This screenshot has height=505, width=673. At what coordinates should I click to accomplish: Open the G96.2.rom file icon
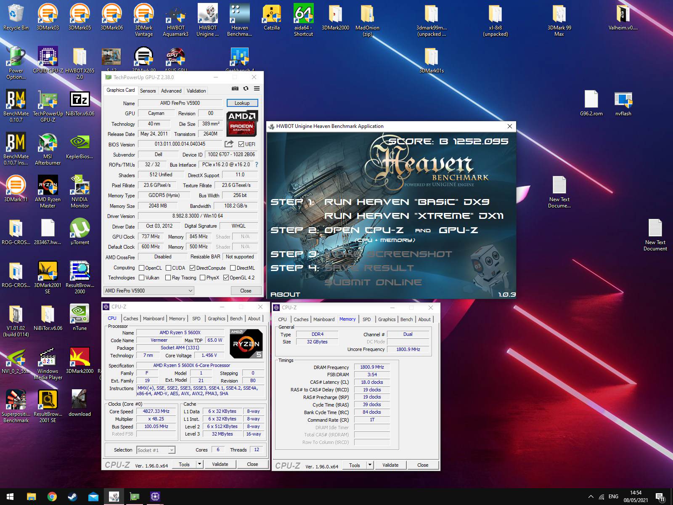point(591,104)
